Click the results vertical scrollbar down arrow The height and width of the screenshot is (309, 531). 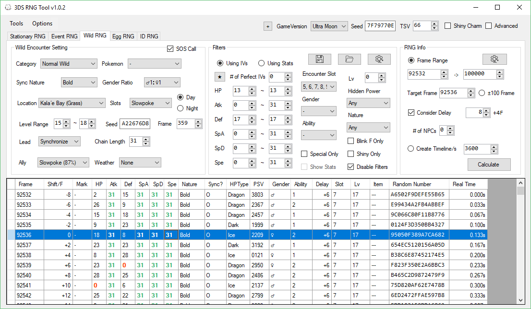tap(521, 300)
